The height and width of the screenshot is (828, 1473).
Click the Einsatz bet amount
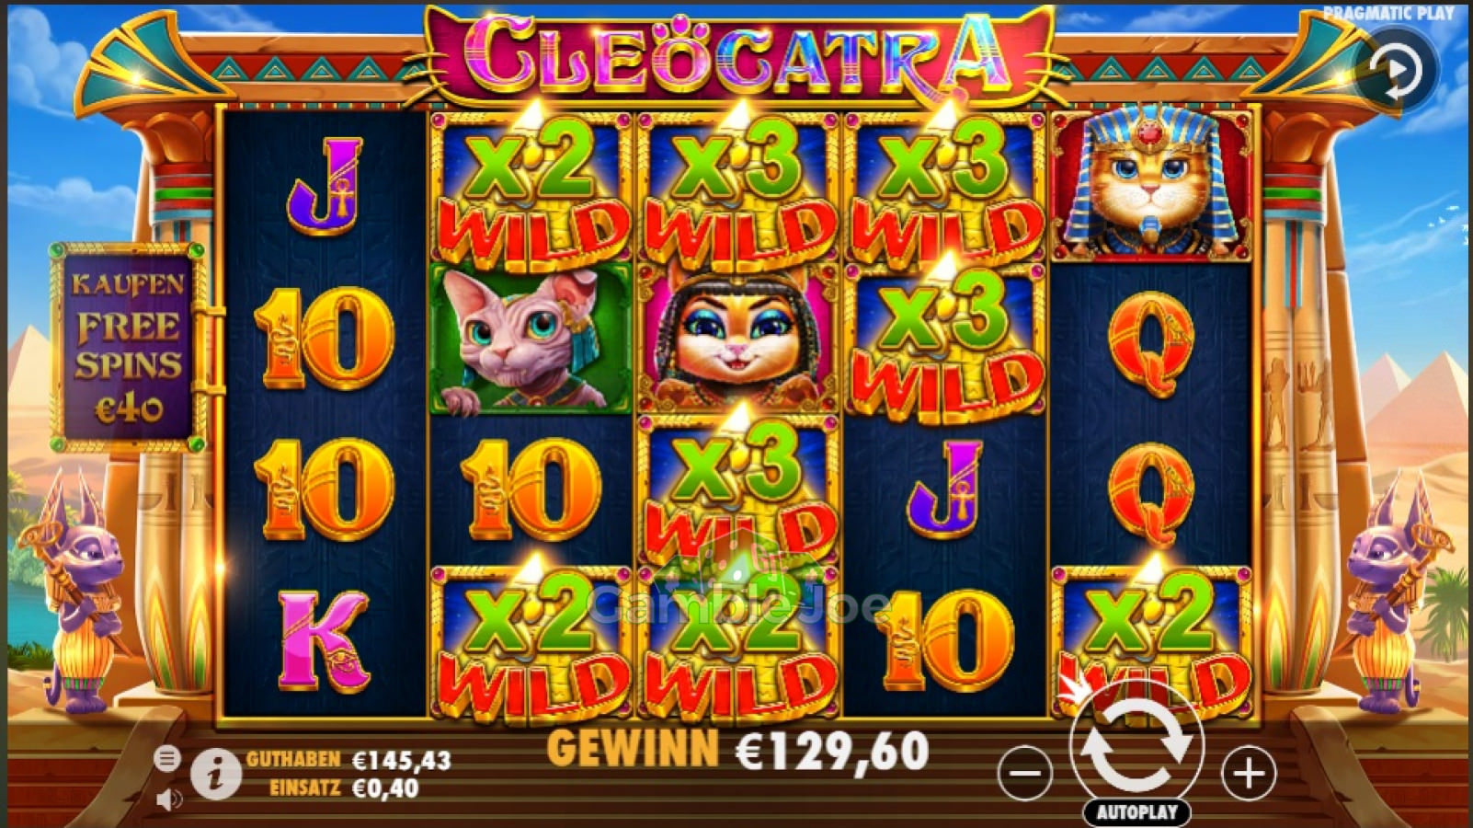point(344,788)
